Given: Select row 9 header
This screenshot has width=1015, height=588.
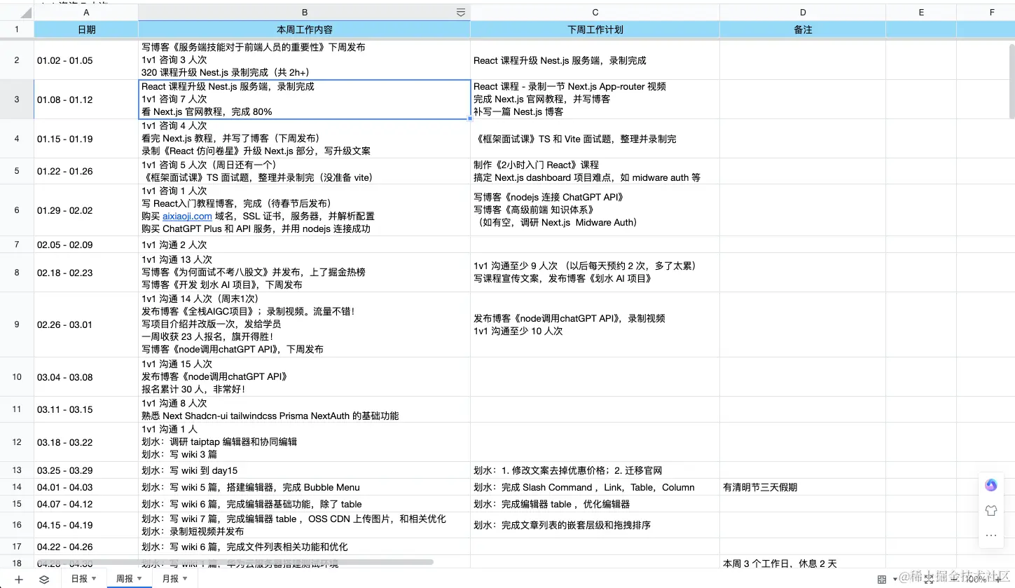Looking at the screenshot, I should 17,324.
